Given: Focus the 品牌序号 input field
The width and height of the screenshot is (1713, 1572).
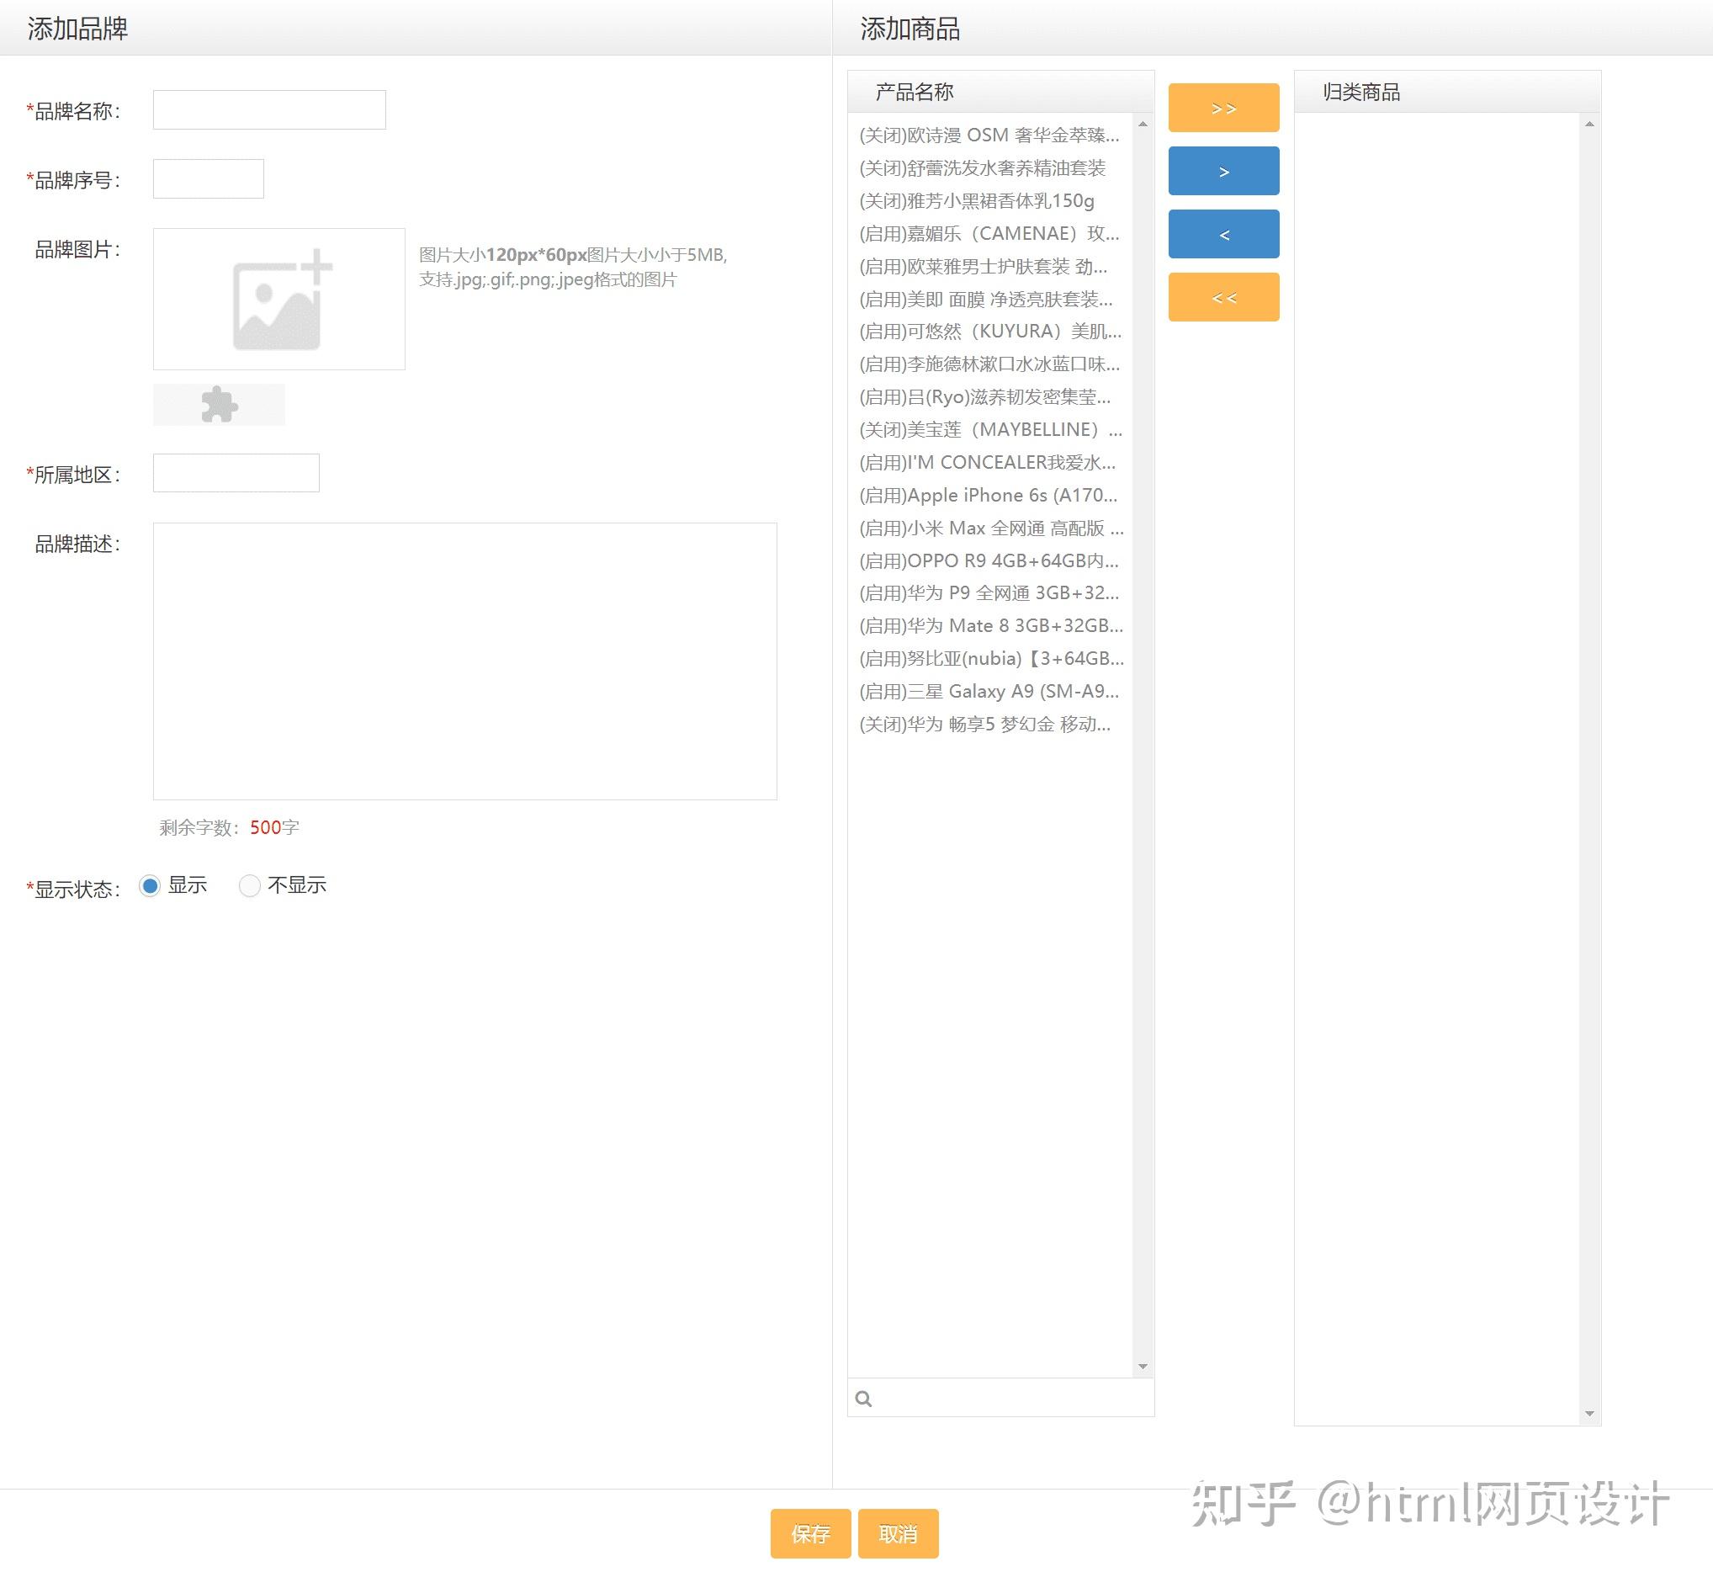Looking at the screenshot, I should pos(209,178).
